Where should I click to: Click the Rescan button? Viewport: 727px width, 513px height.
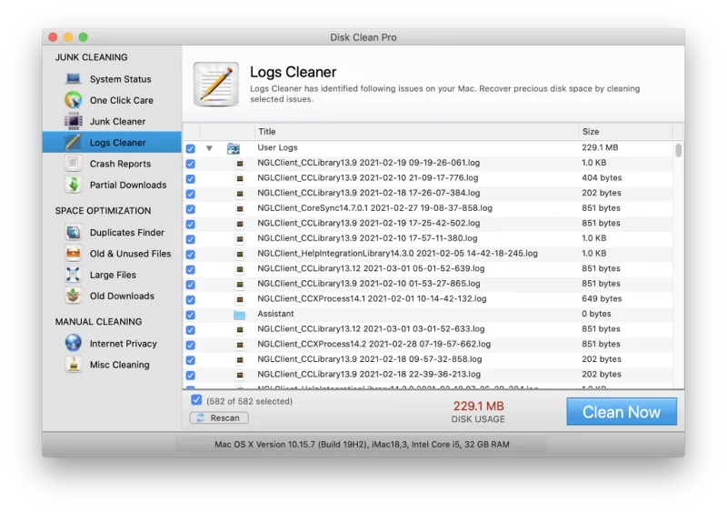click(x=218, y=418)
